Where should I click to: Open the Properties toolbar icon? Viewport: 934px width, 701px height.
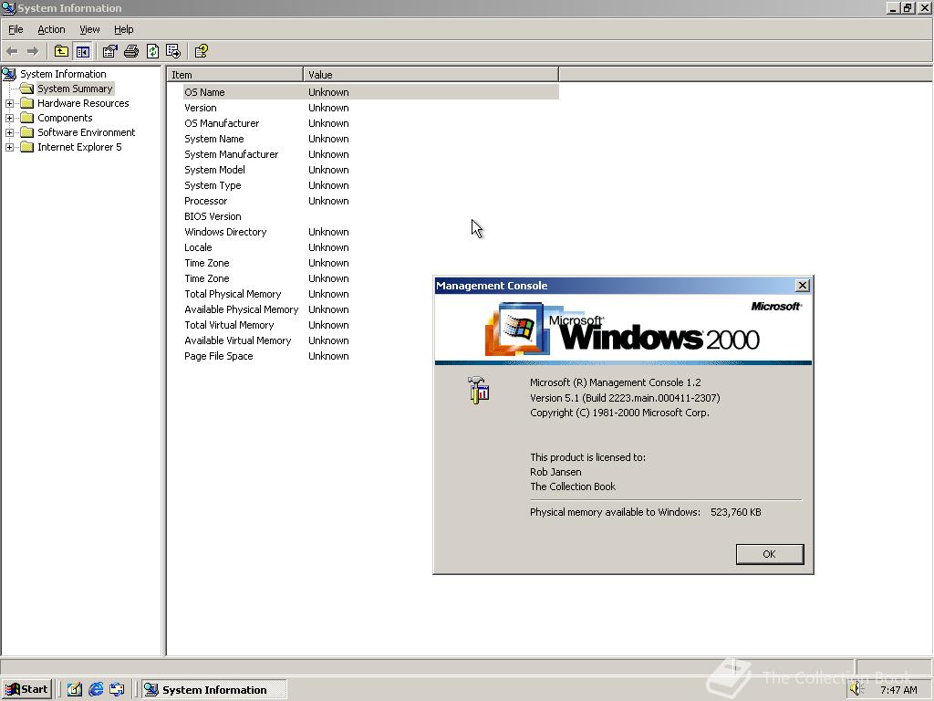pos(109,51)
